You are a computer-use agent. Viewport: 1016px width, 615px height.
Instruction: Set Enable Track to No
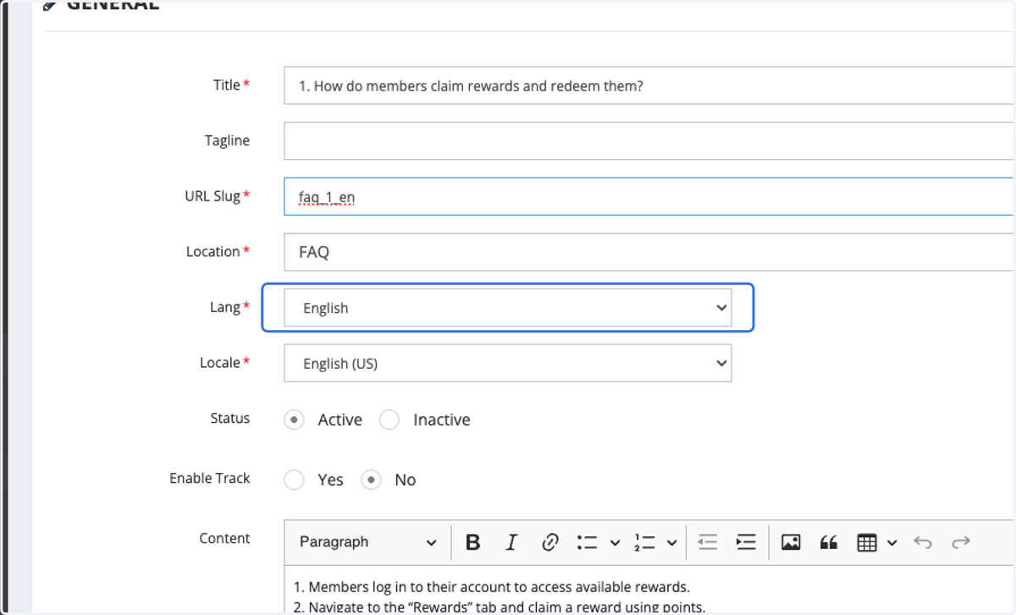pyautogui.click(x=371, y=480)
